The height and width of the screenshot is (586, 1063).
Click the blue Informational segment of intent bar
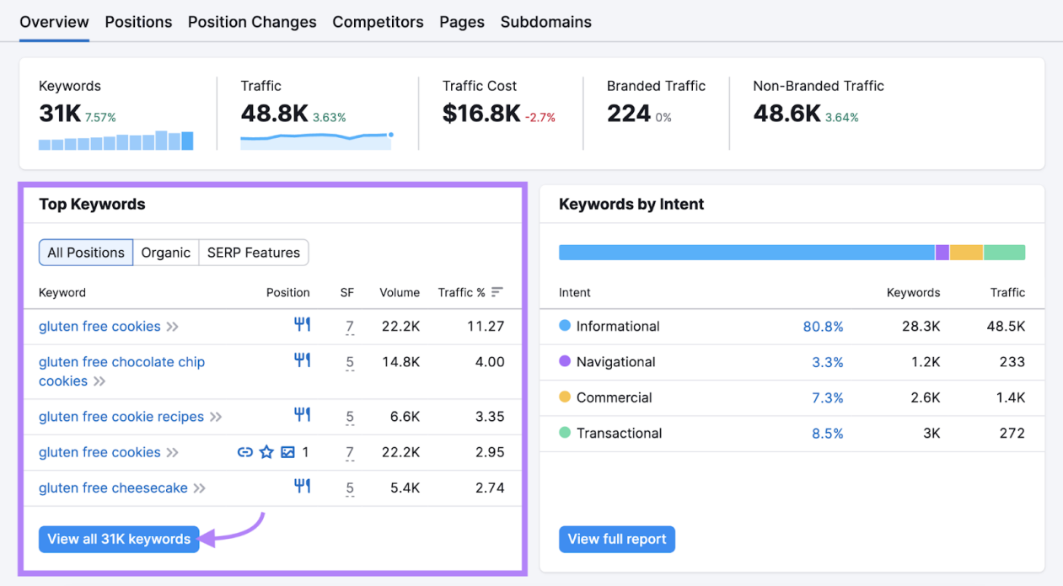(x=746, y=253)
